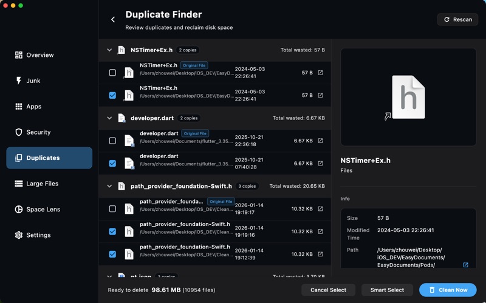Screen dimensions: 486x303
Task: Click the Junk lightning bolt icon
Action: click(x=19, y=81)
